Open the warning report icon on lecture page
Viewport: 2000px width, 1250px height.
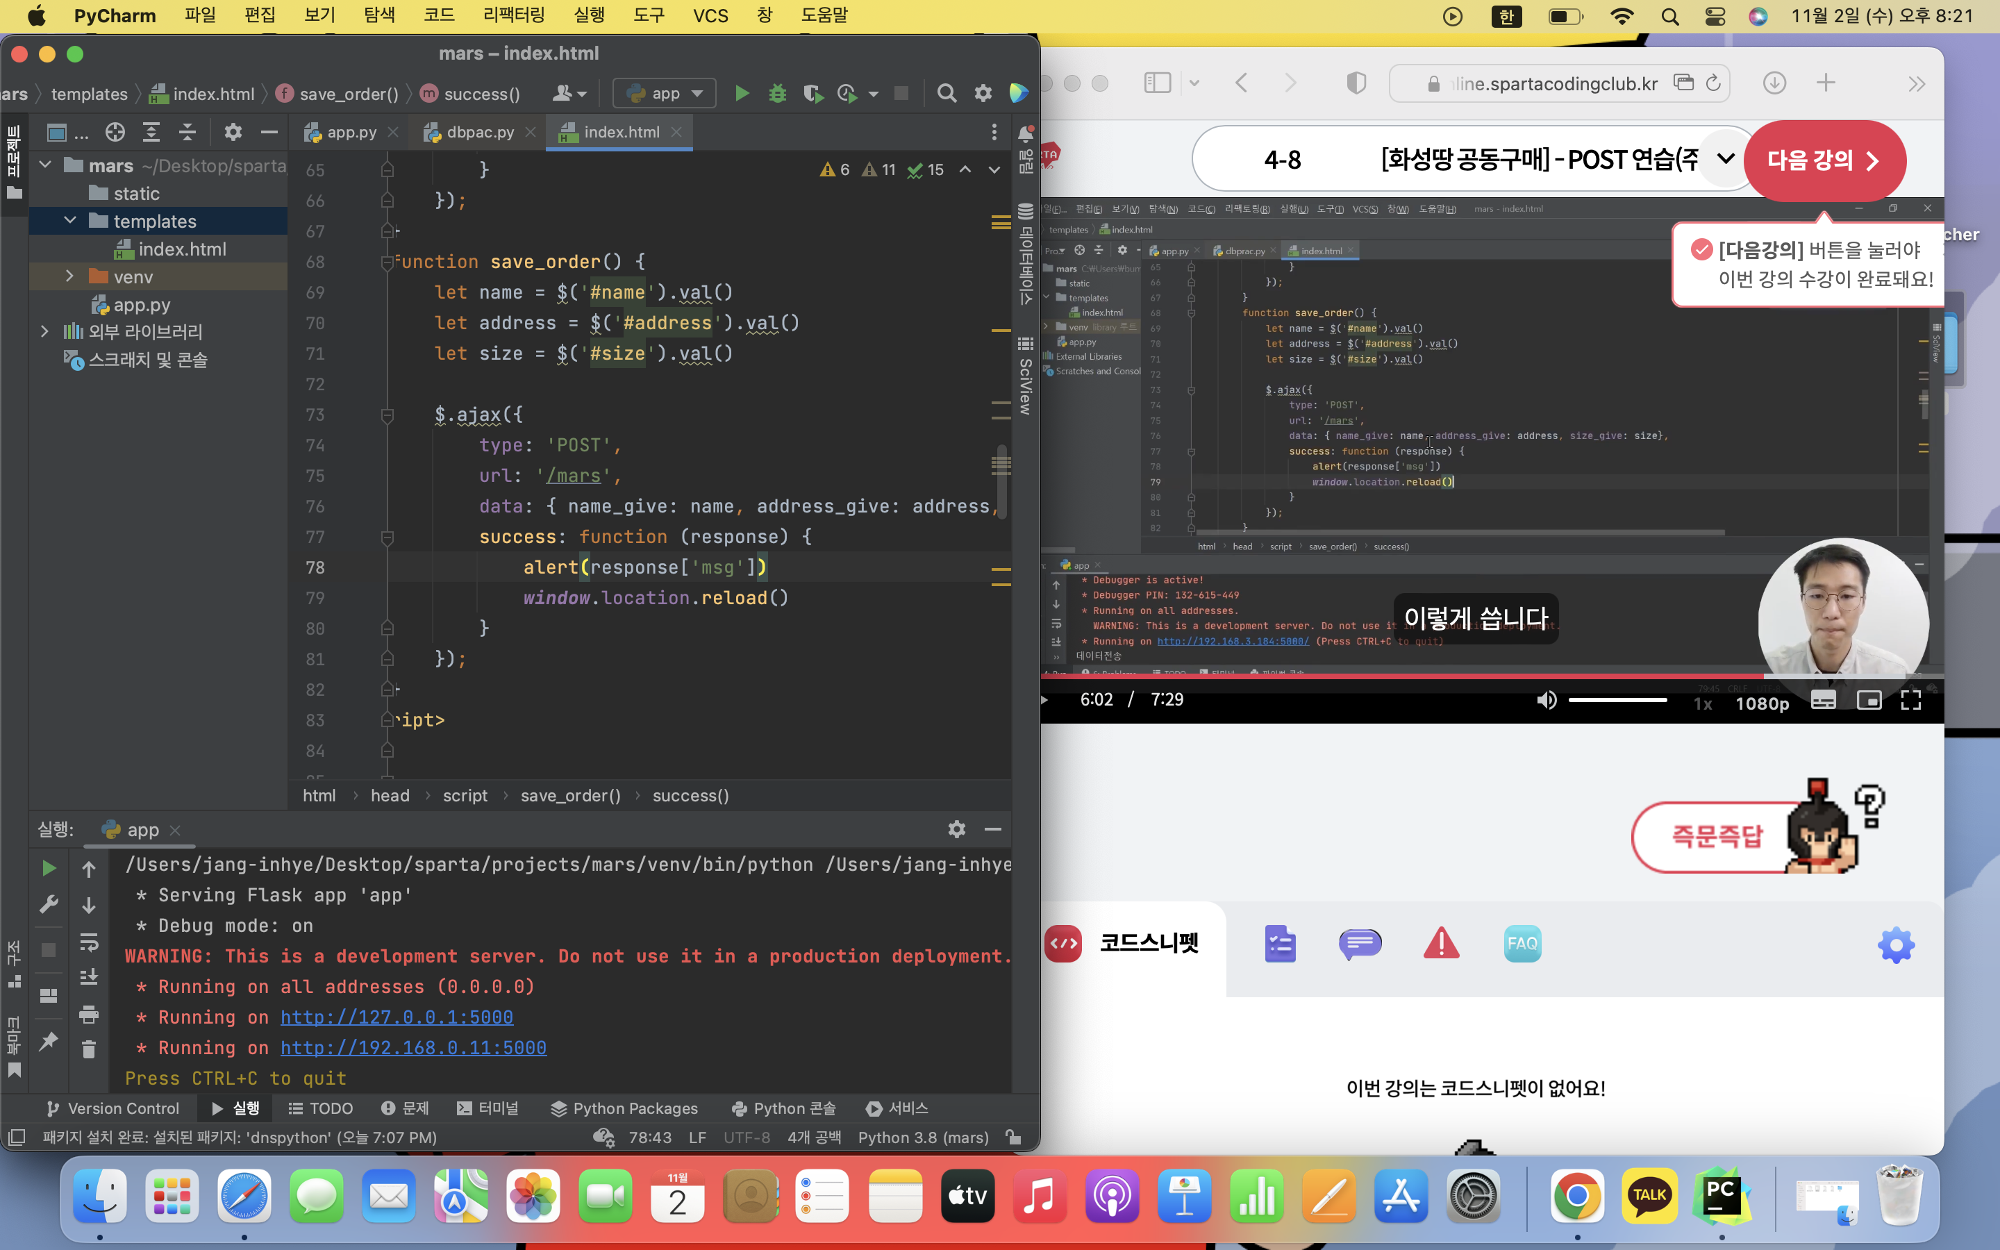(x=1442, y=943)
